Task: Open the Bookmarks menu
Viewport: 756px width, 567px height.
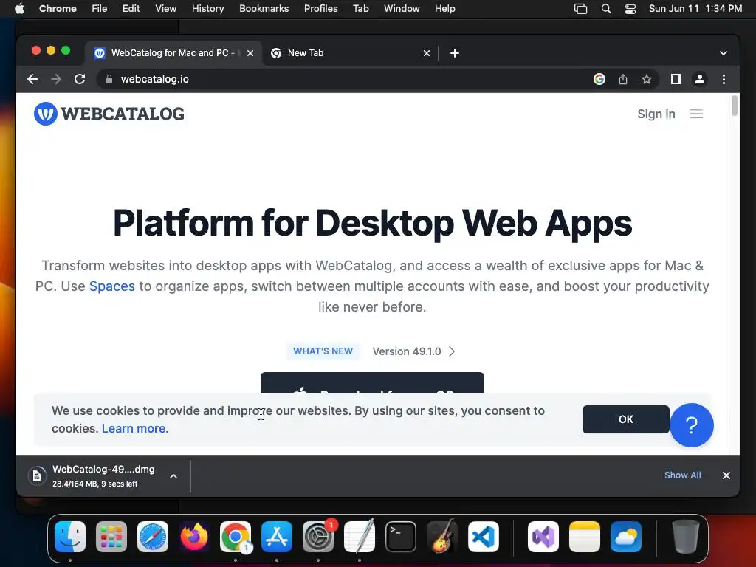Action: click(264, 9)
